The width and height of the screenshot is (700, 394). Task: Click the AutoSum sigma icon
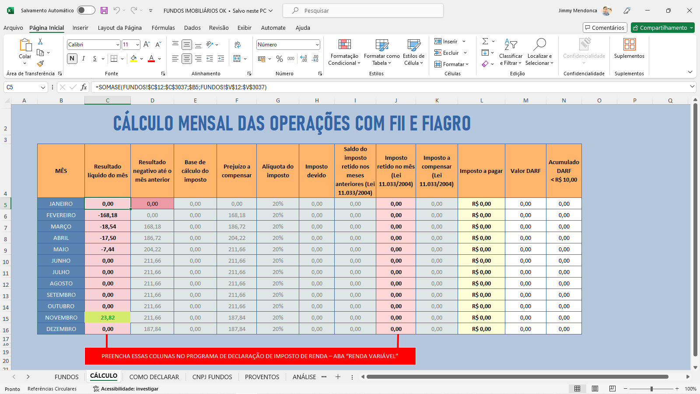coord(485,41)
